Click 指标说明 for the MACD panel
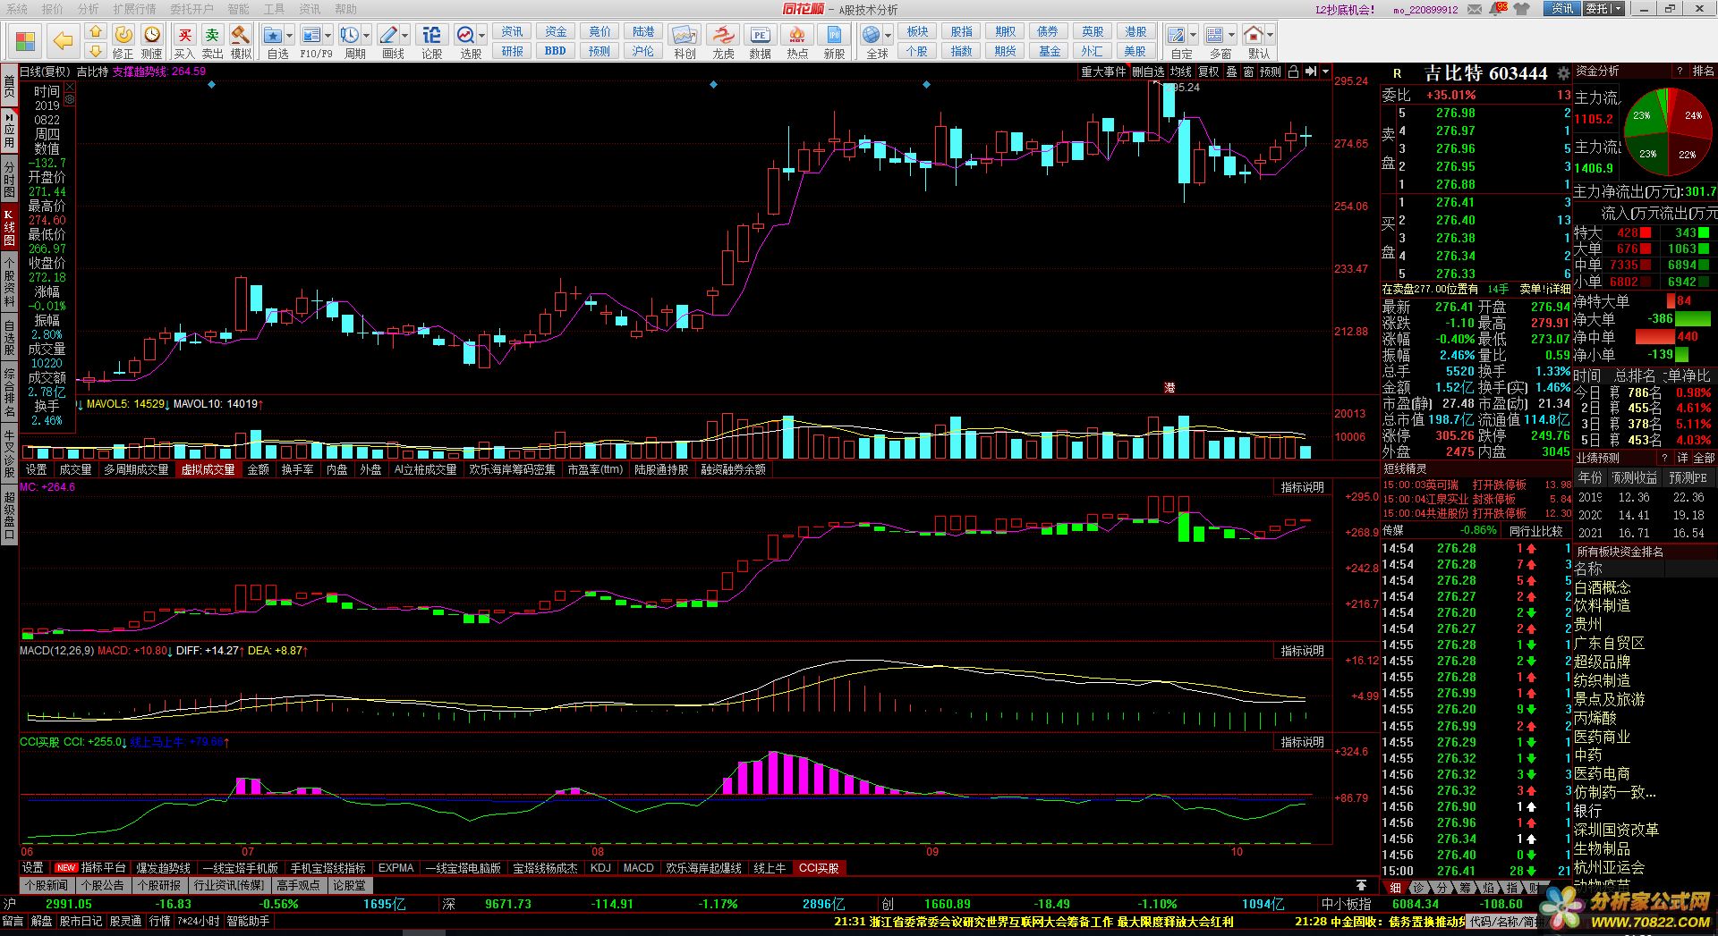This screenshot has width=1718, height=936. coord(1302,651)
